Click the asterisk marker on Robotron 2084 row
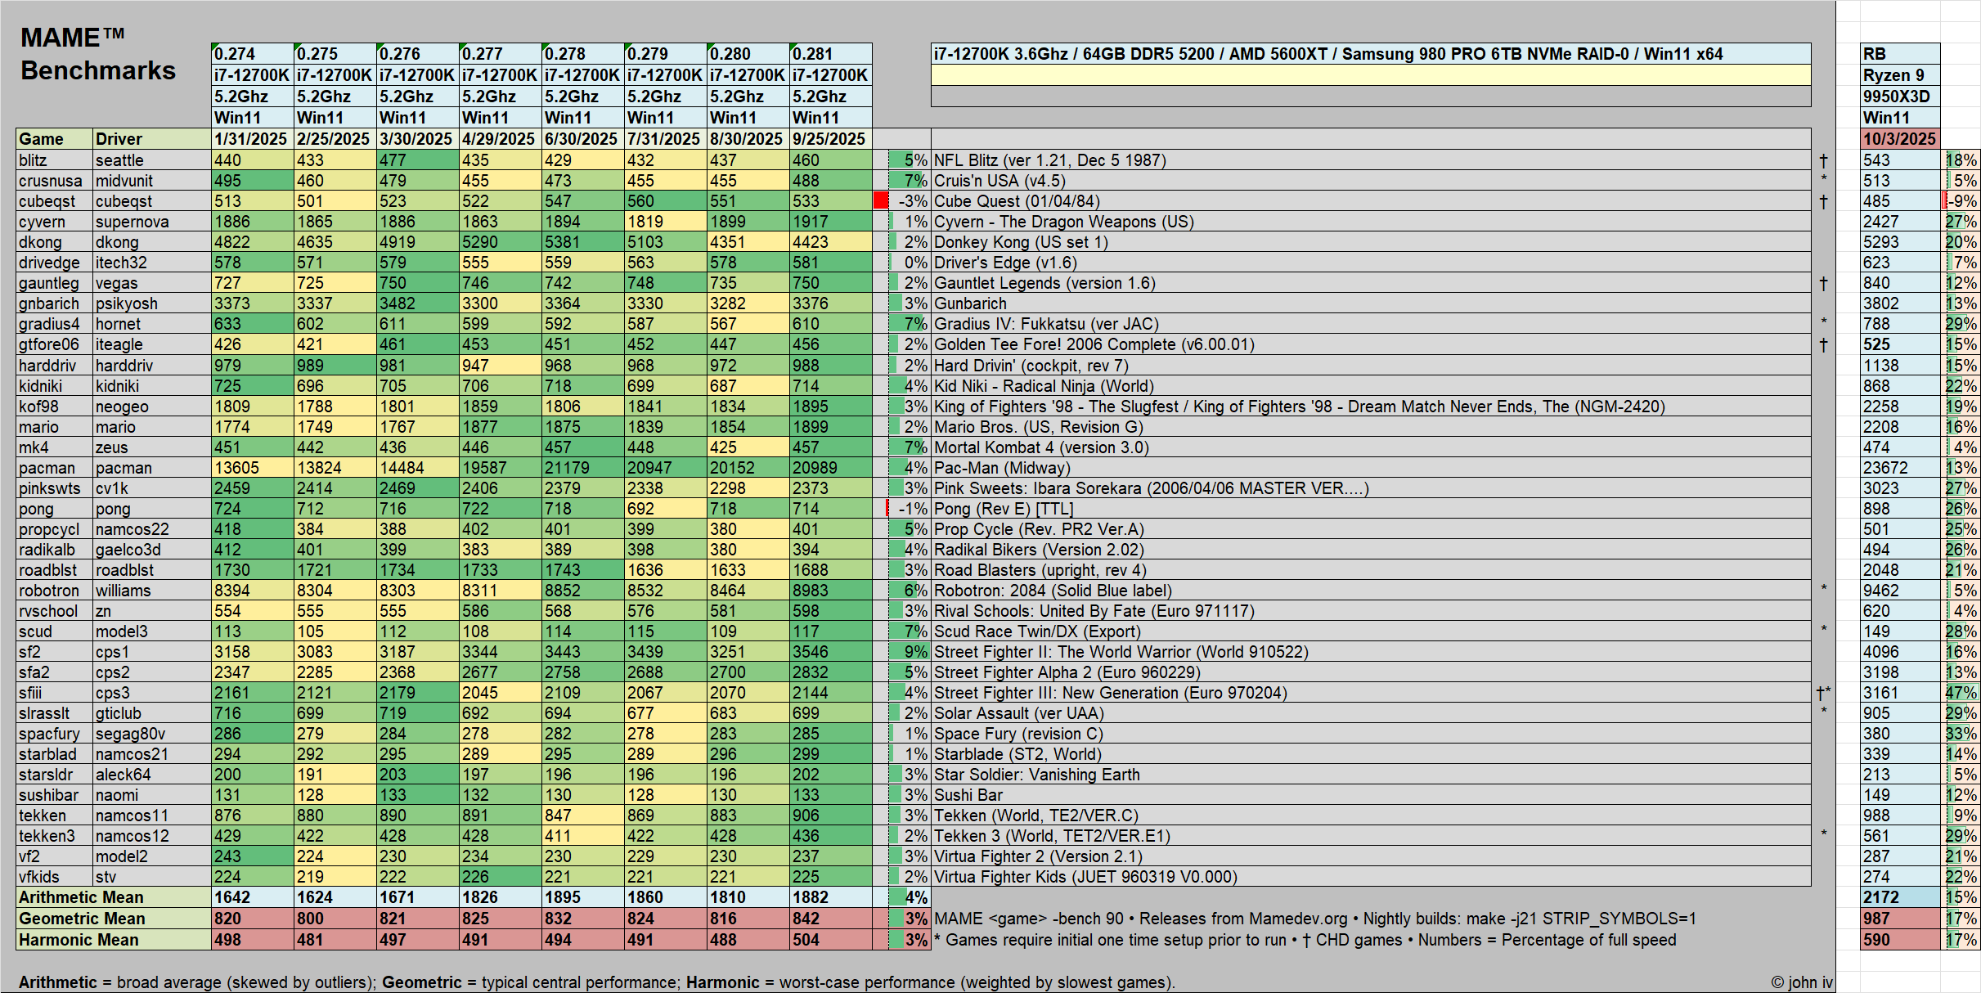 [x=1823, y=589]
